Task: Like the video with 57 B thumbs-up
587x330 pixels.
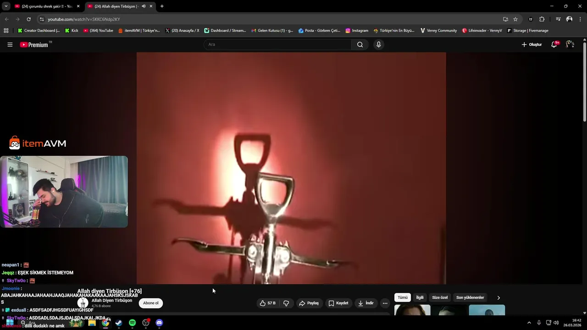Action: (268, 303)
